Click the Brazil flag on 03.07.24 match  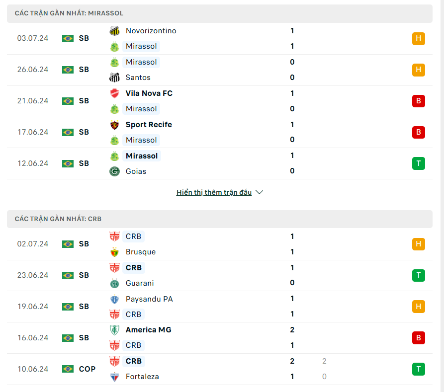[68, 38]
